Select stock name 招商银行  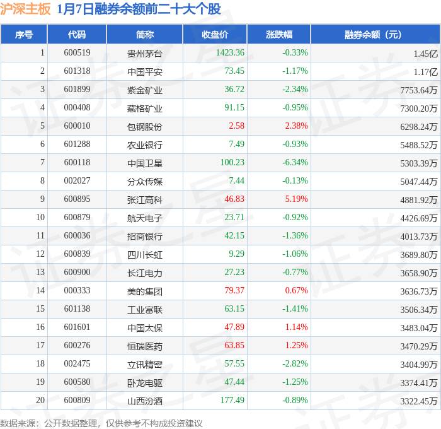[144, 237]
